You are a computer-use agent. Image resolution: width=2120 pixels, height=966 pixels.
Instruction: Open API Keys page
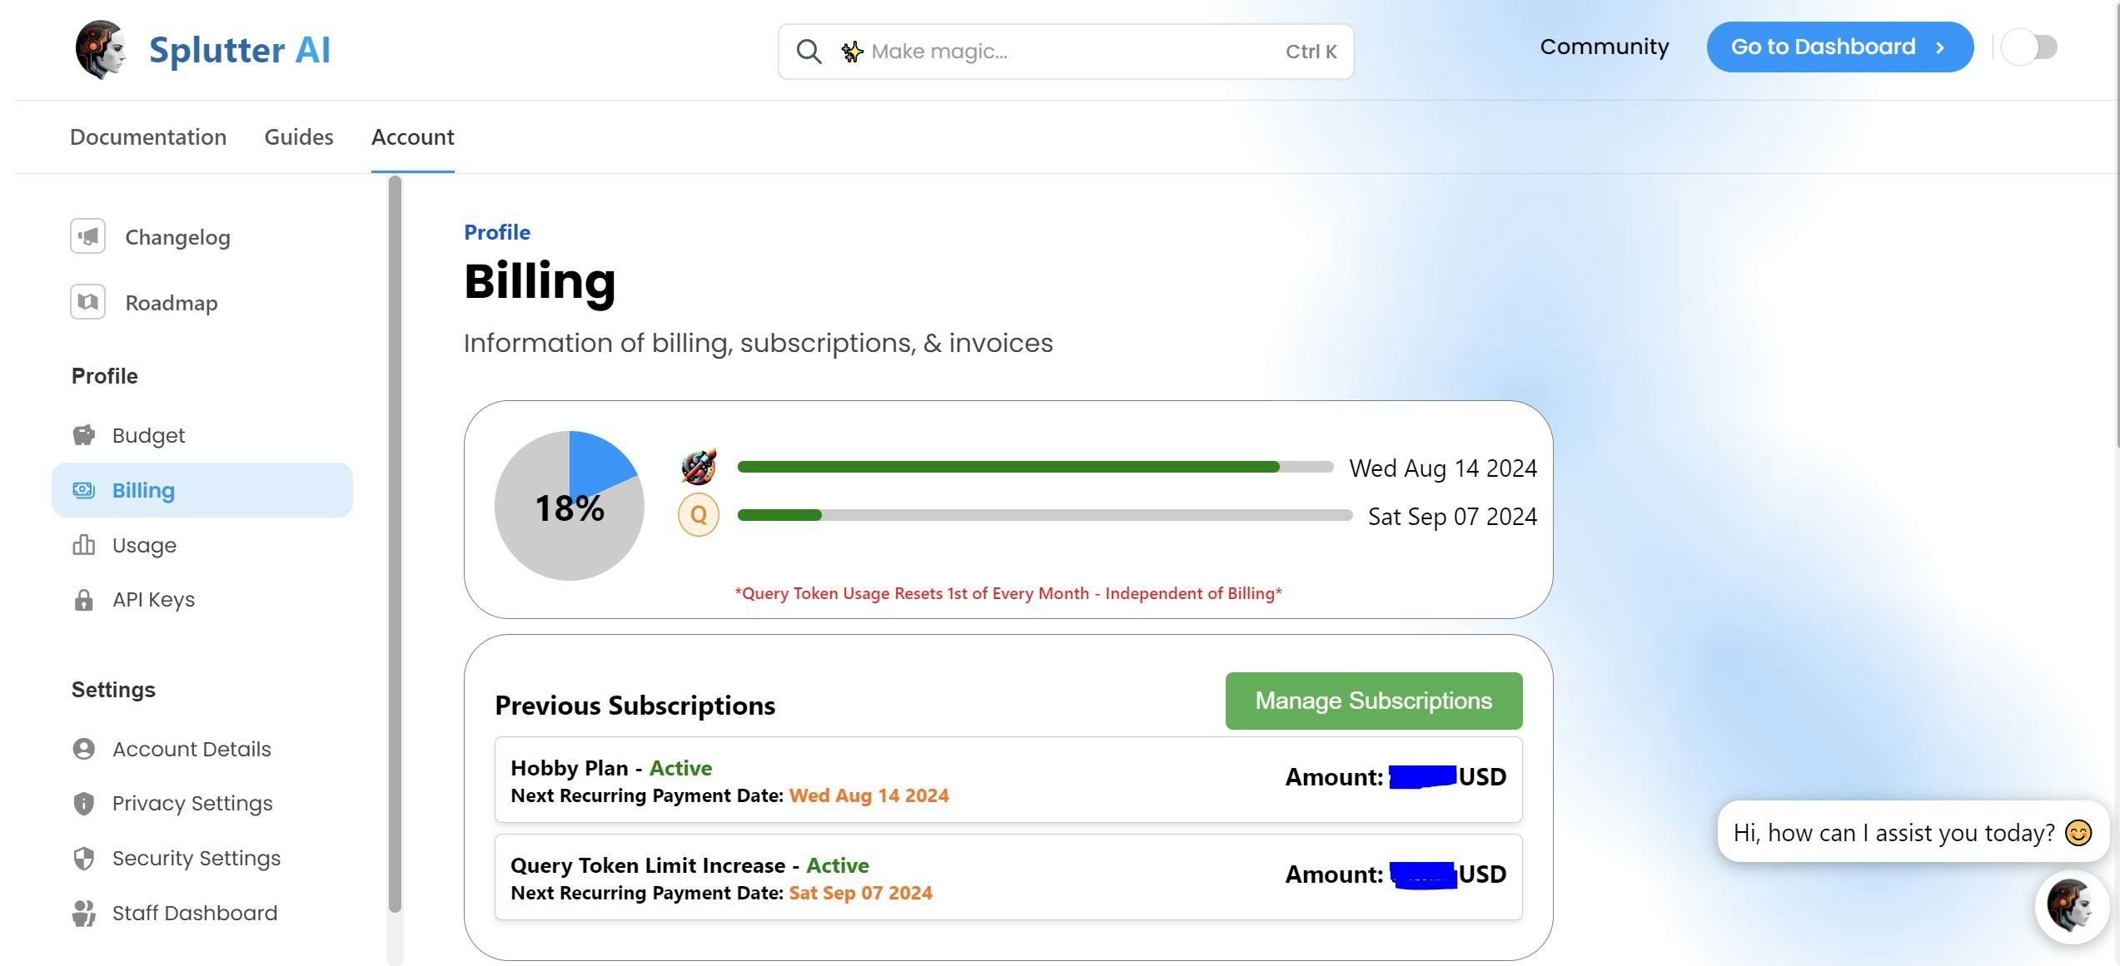pyautogui.click(x=153, y=600)
